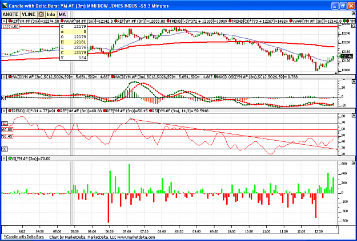Click the H 12181 row in data box
This screenshot has width=357, height=241.
coord(74,42)
